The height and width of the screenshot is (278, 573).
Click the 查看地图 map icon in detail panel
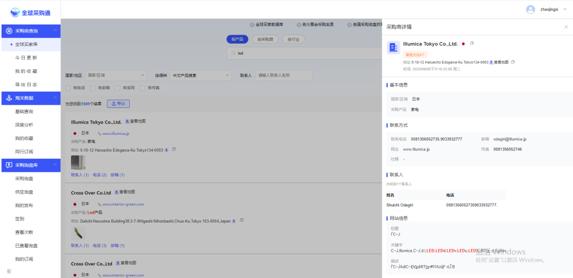pyautogui.click(x=491, y=62)
